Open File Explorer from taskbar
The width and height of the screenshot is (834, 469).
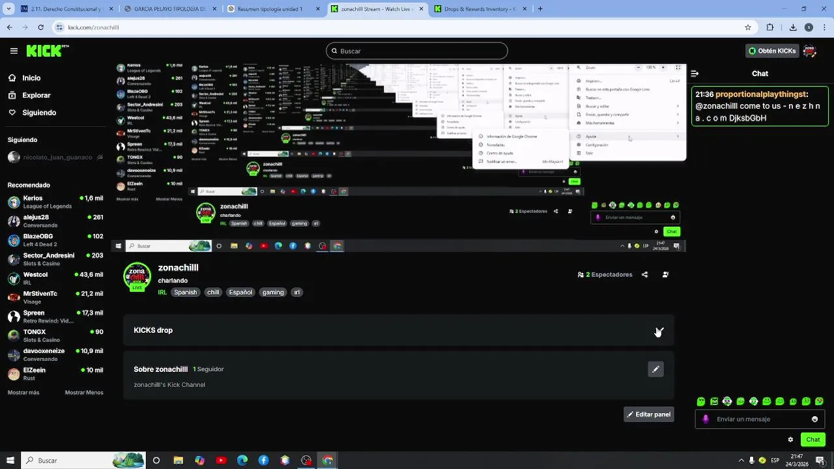coord(178,461)
